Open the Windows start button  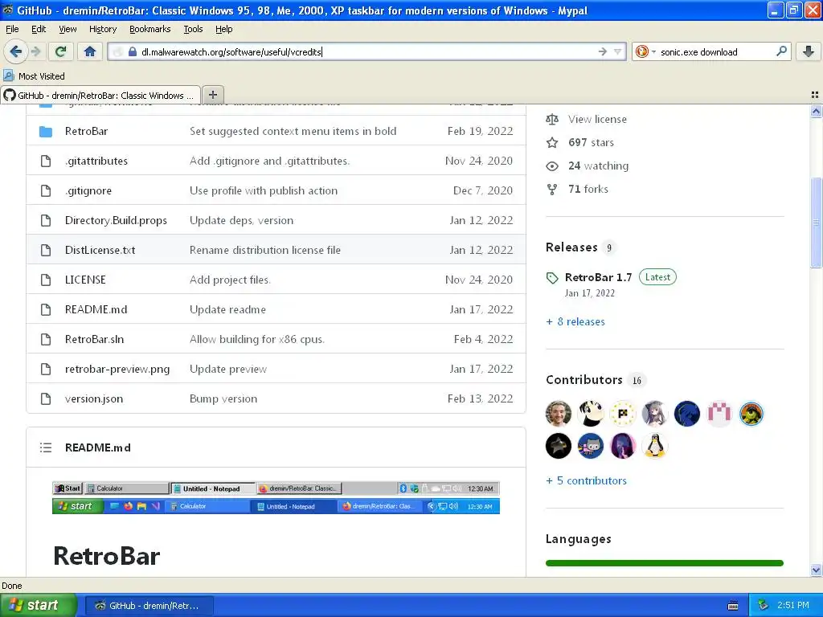pos(39,606)
